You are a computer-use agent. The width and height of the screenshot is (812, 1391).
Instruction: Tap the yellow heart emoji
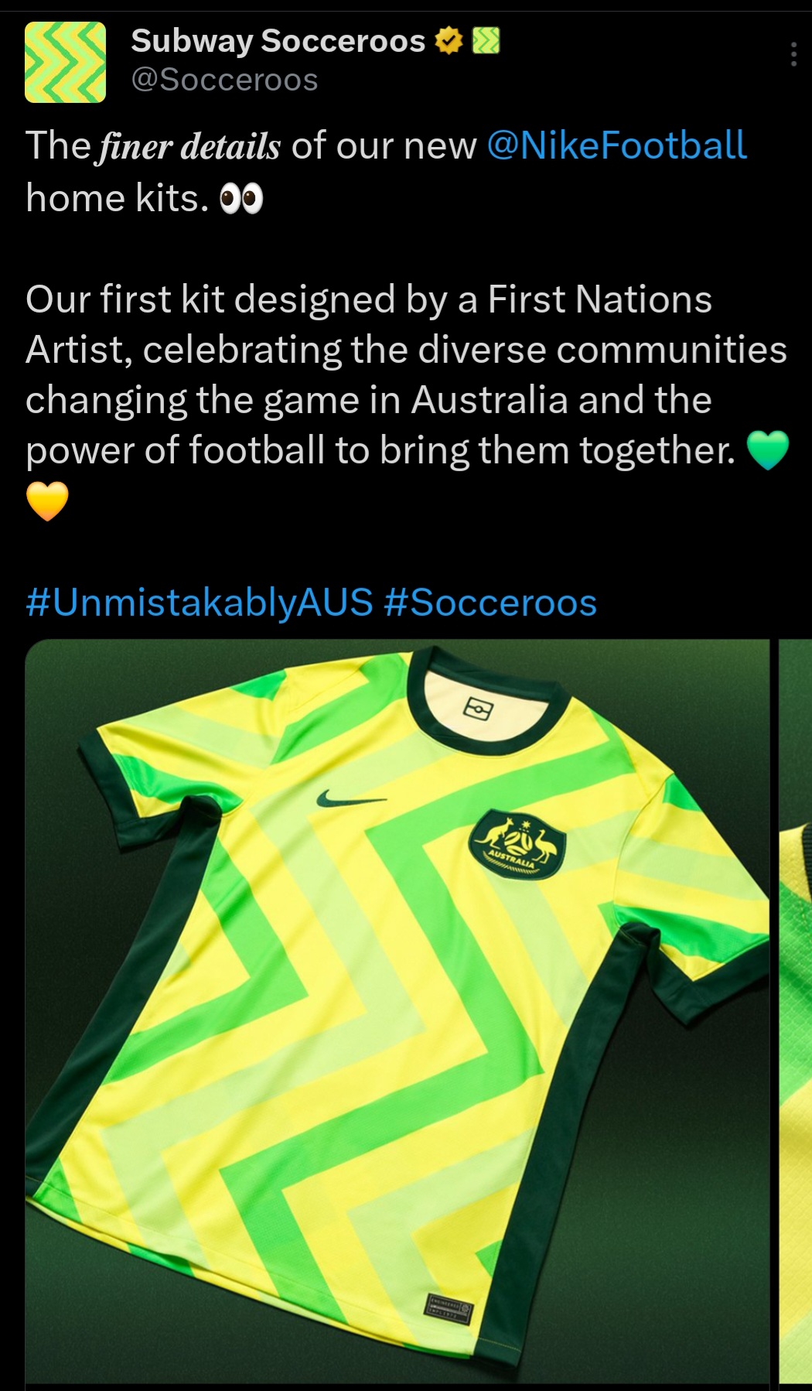[x=47, y=501]
